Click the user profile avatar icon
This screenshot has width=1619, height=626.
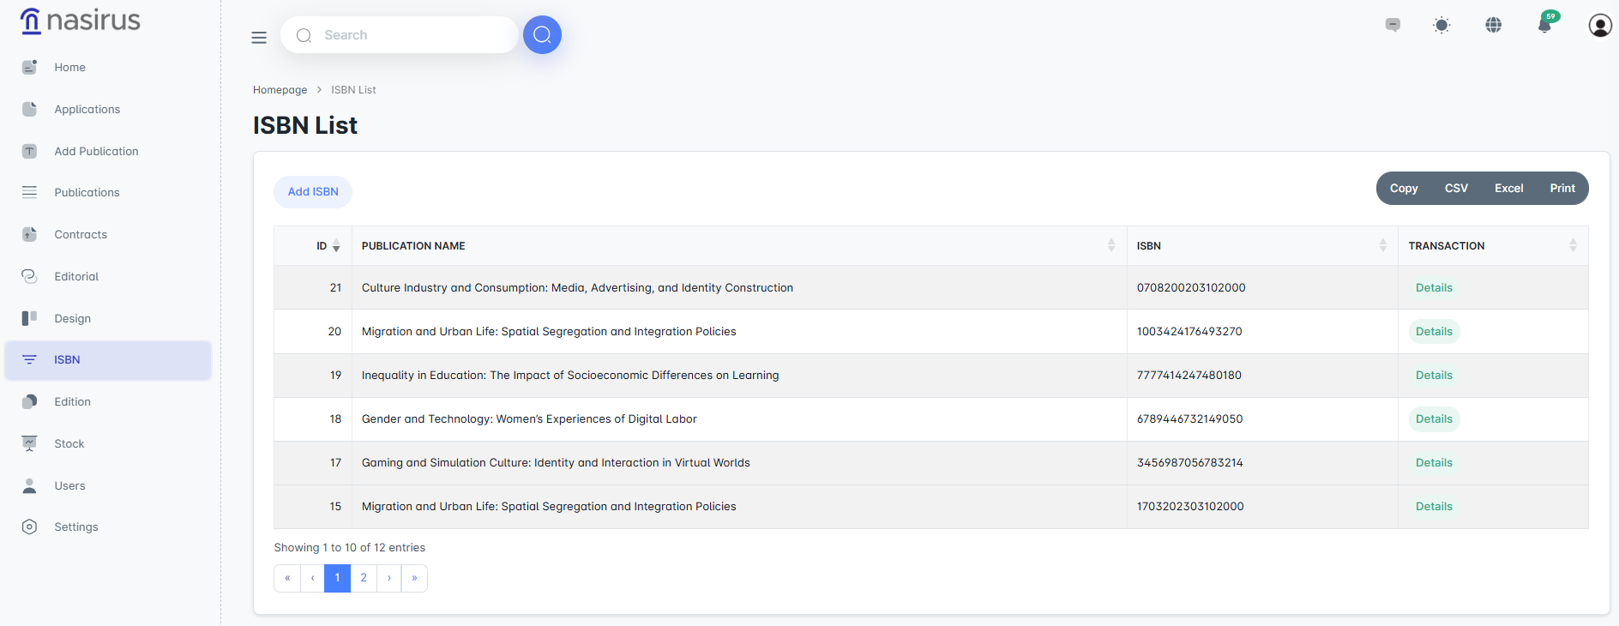(x=1599, y=25)
